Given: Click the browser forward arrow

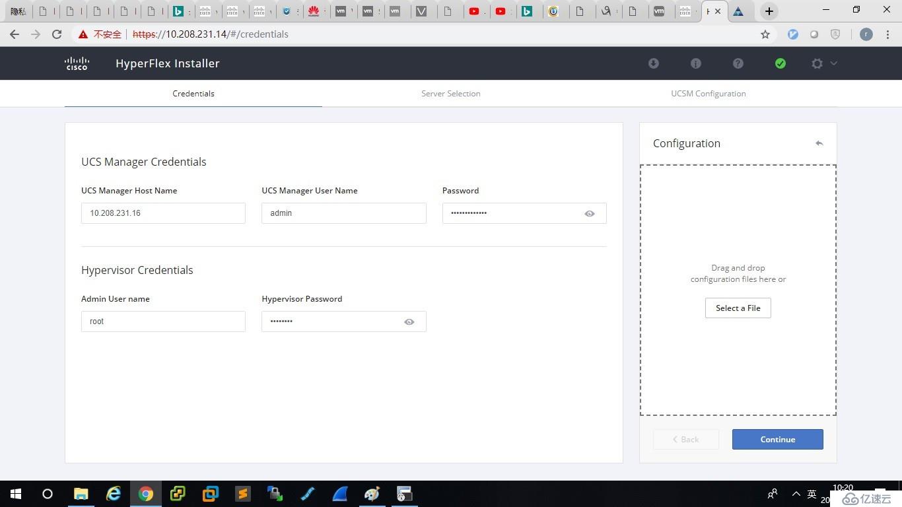Looking at the screenshot, I should click(x=36, y=34).
